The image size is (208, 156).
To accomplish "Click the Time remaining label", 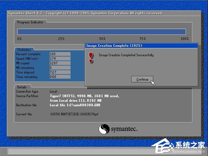I will pyautogui.click(x=27, y=77).
